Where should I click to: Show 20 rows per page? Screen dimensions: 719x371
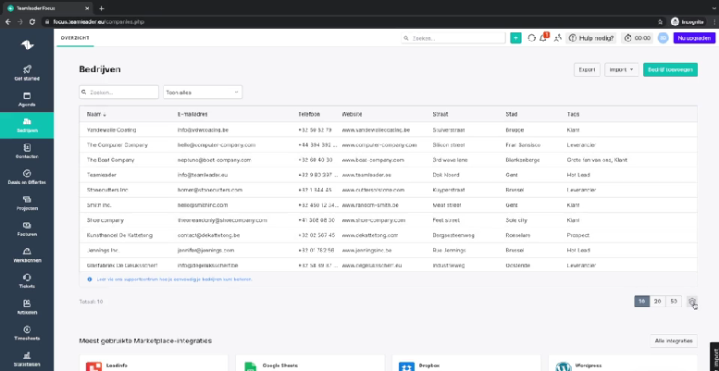pyautogui.click(x=658, y=302)
